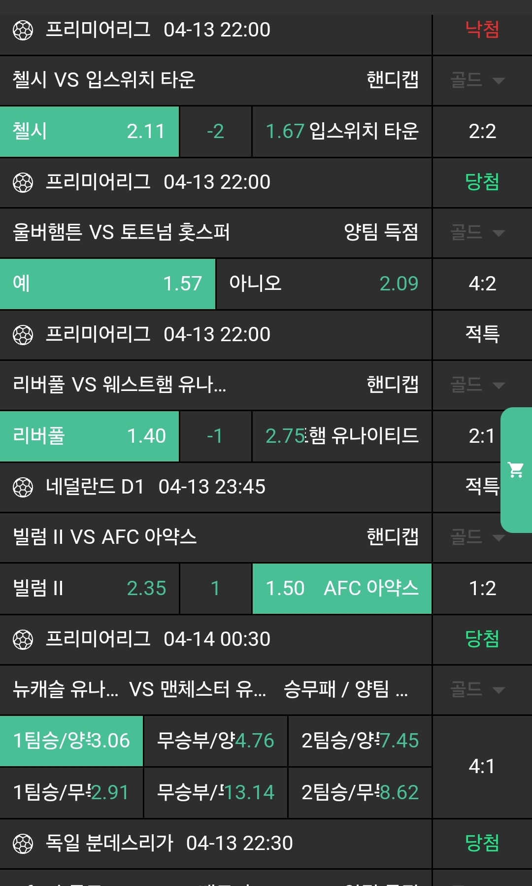Select 아니오 2.09 odds option
Image resolution: width=532 pixels, height=886 pixels.
pos(324,284)
